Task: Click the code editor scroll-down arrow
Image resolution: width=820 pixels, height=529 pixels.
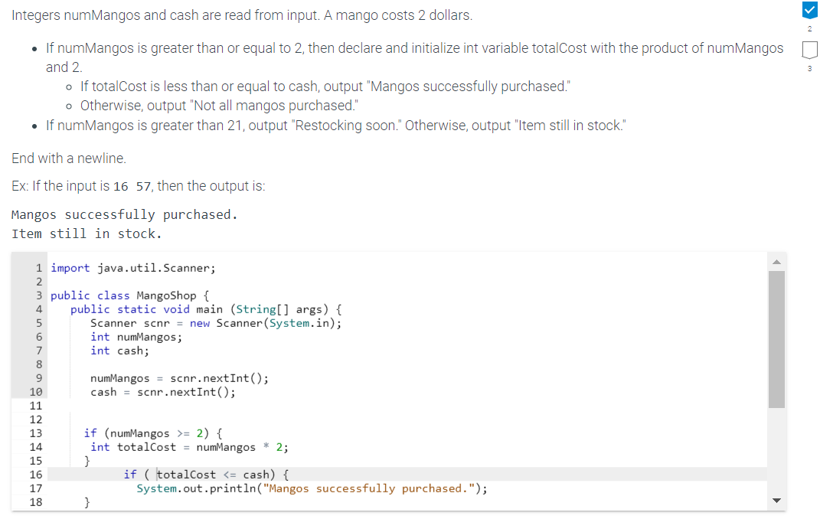Action: pos(776,501)
